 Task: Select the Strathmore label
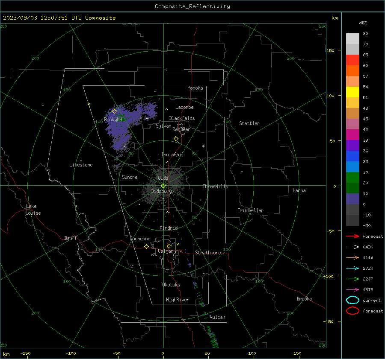click(208, 253)
